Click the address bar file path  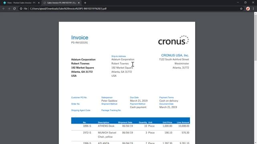(x=68, y=9)
